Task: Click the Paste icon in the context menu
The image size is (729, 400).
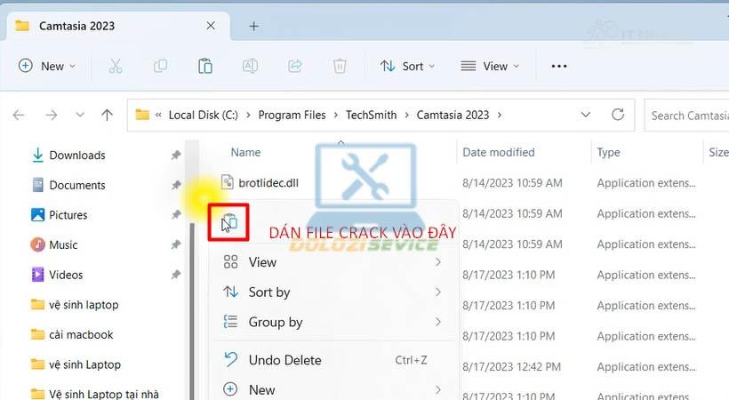Action: point(228,222)
